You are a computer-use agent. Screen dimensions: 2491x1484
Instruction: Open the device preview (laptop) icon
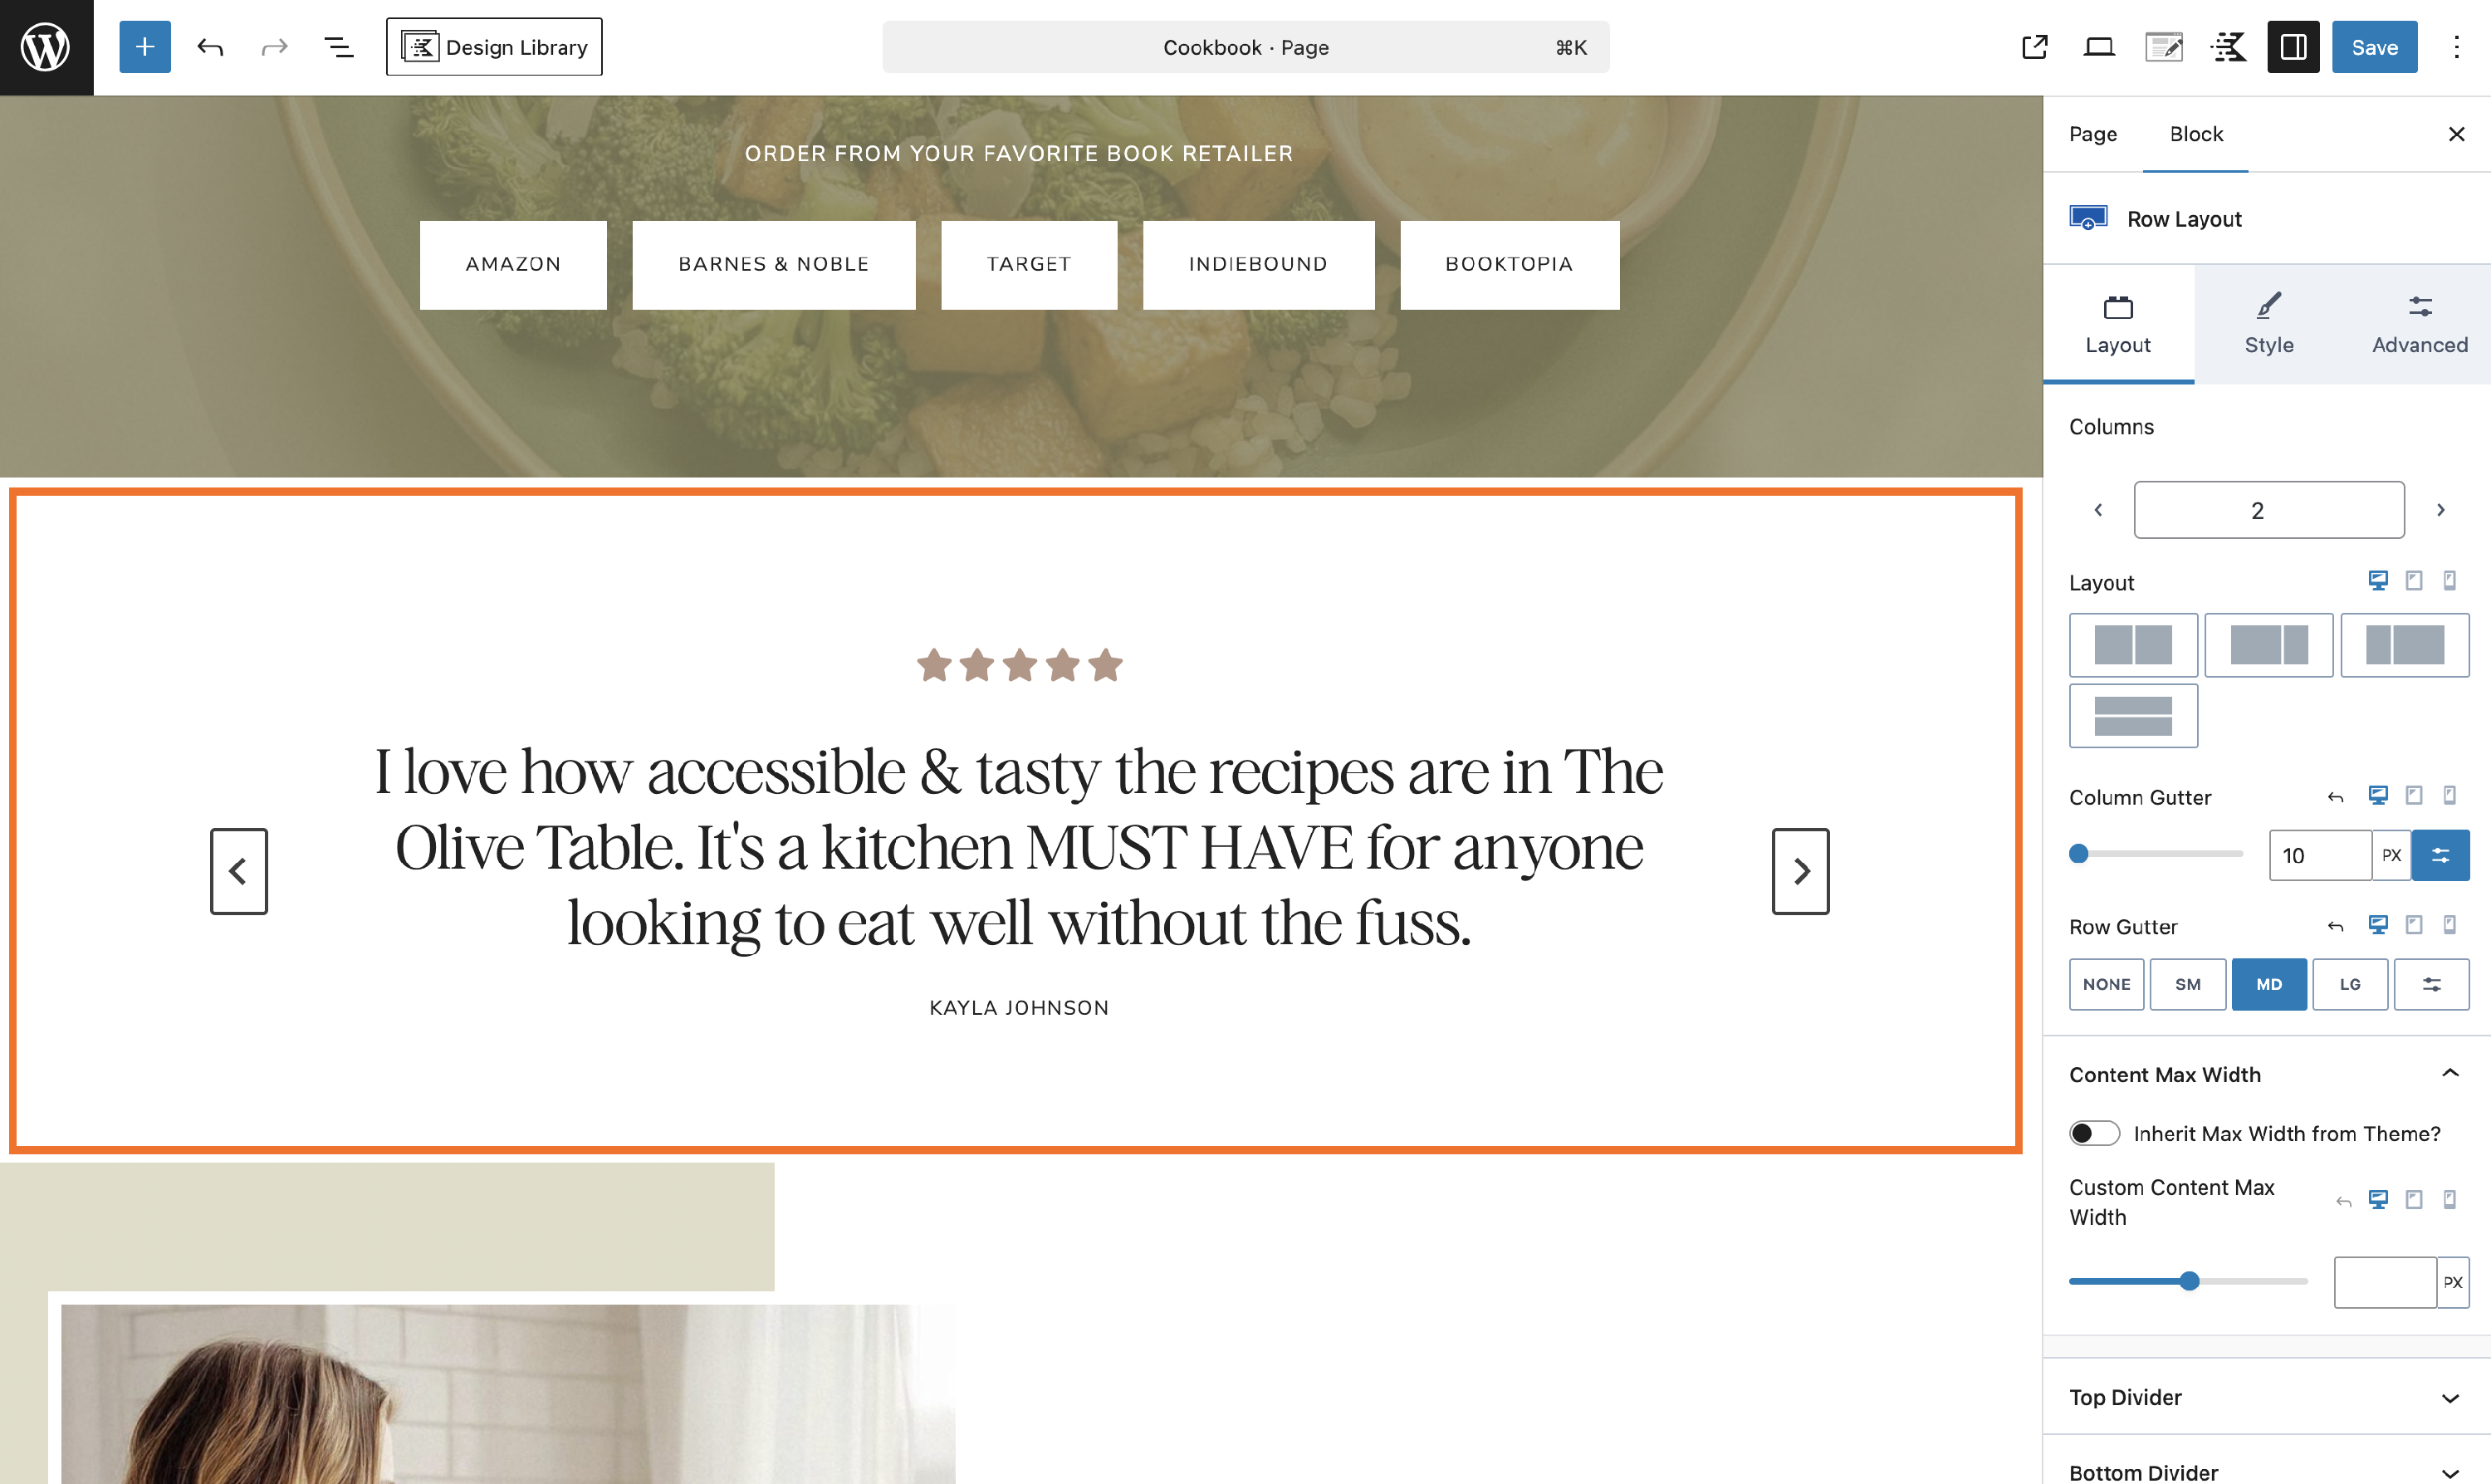(x=2099, y=47)
